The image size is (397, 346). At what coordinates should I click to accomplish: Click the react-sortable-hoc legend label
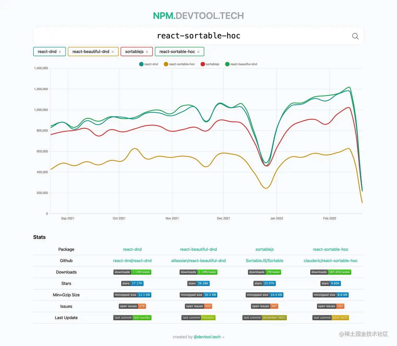(182, 64)
